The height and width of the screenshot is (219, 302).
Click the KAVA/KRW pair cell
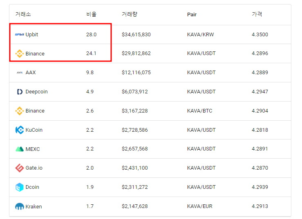(x=201, y=35)
